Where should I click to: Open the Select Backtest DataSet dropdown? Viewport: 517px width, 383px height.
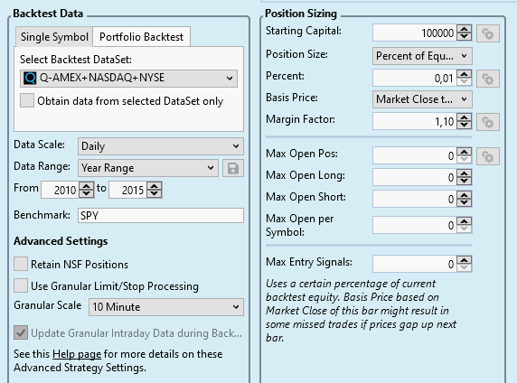[128, 78]
